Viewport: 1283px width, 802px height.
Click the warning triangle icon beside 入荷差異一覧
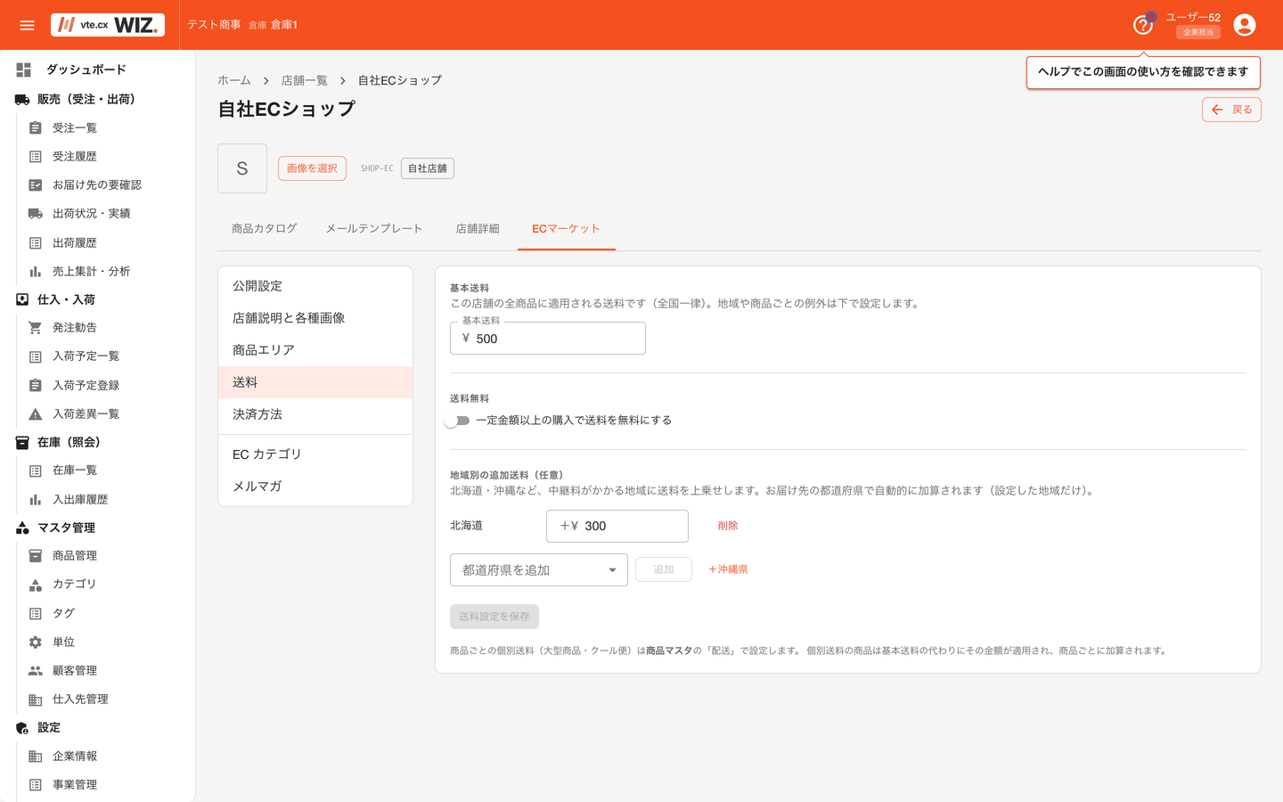(x=36, y=414)
